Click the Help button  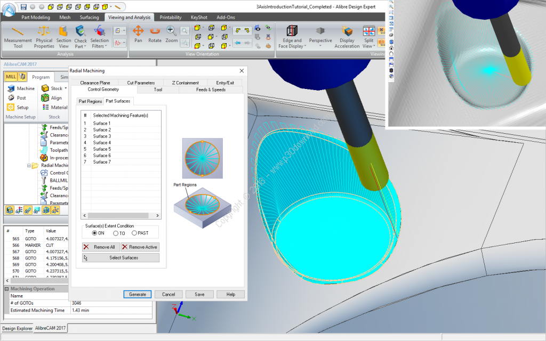click(x=230, y=294)
